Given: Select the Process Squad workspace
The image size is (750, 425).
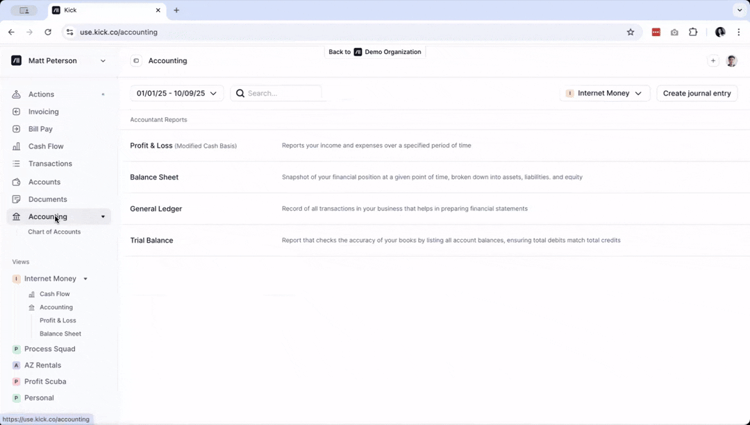Looking at the screenshot, I should coord(51,349).
